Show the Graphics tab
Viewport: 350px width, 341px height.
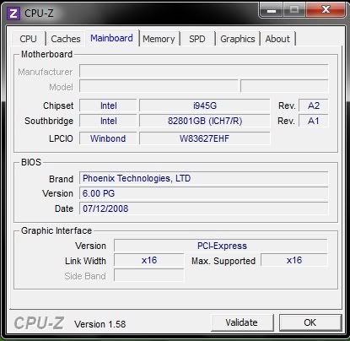pos(238,39)
